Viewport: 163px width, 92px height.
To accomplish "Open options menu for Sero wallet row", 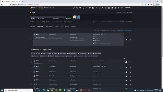I will [x=130, y=76].
